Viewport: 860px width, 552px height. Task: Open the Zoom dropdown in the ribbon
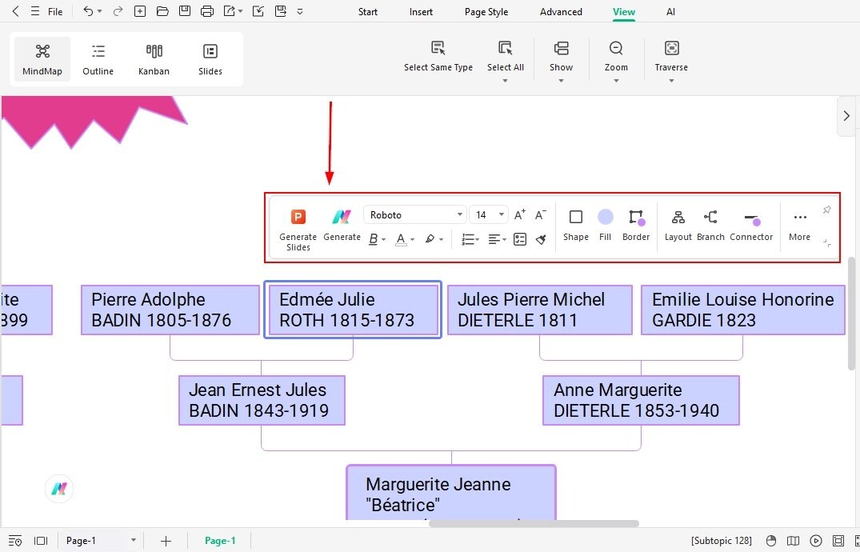(x=616, y=58)
